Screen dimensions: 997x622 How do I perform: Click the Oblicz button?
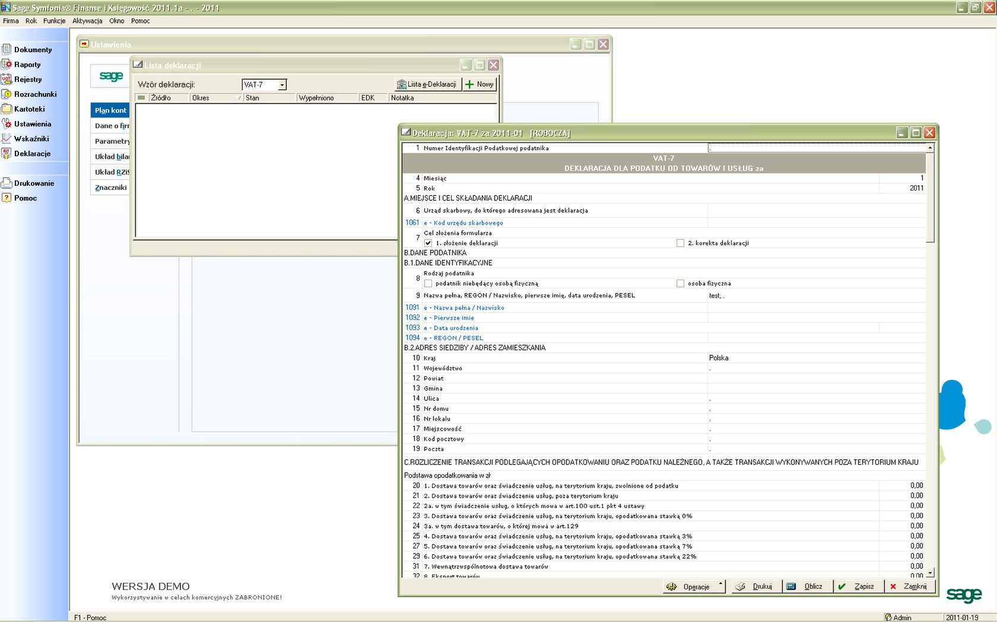(807, 586)
